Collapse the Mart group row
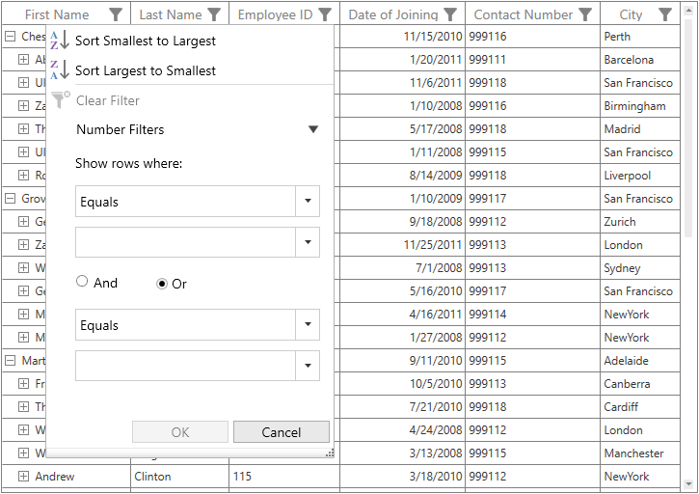 [10, 360]
